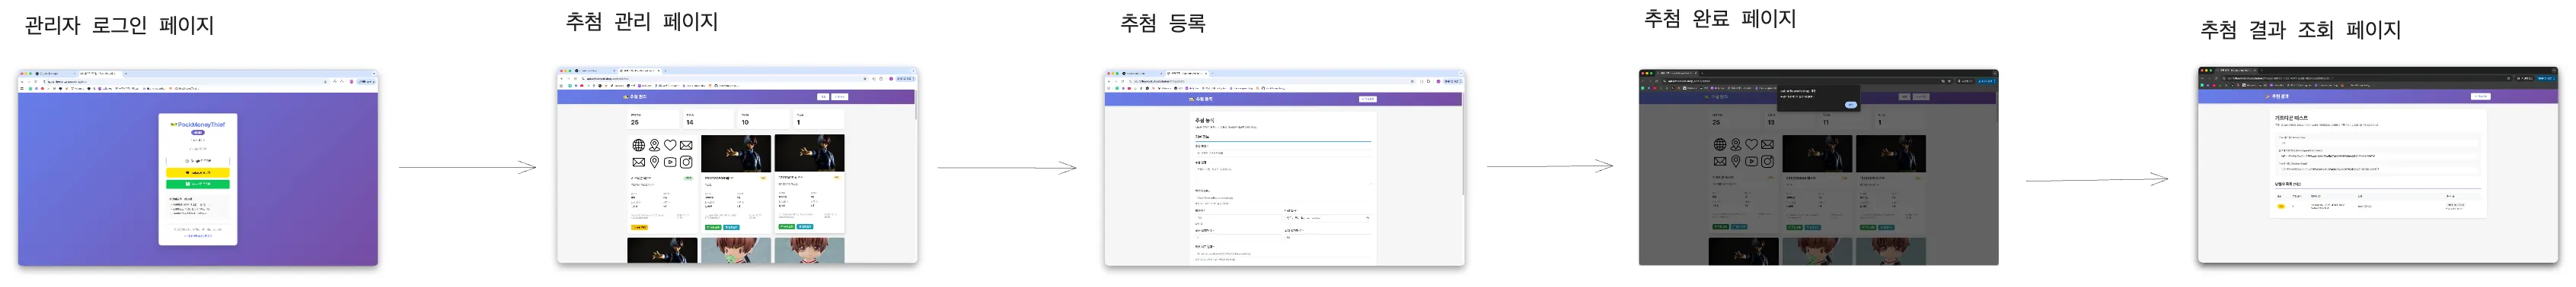Image resolution: width=2576 pixels, height=287 pixels.
Task: Click PockMoneyThief logo on login card
Action: pyautogui.click(x=198, y=125)
